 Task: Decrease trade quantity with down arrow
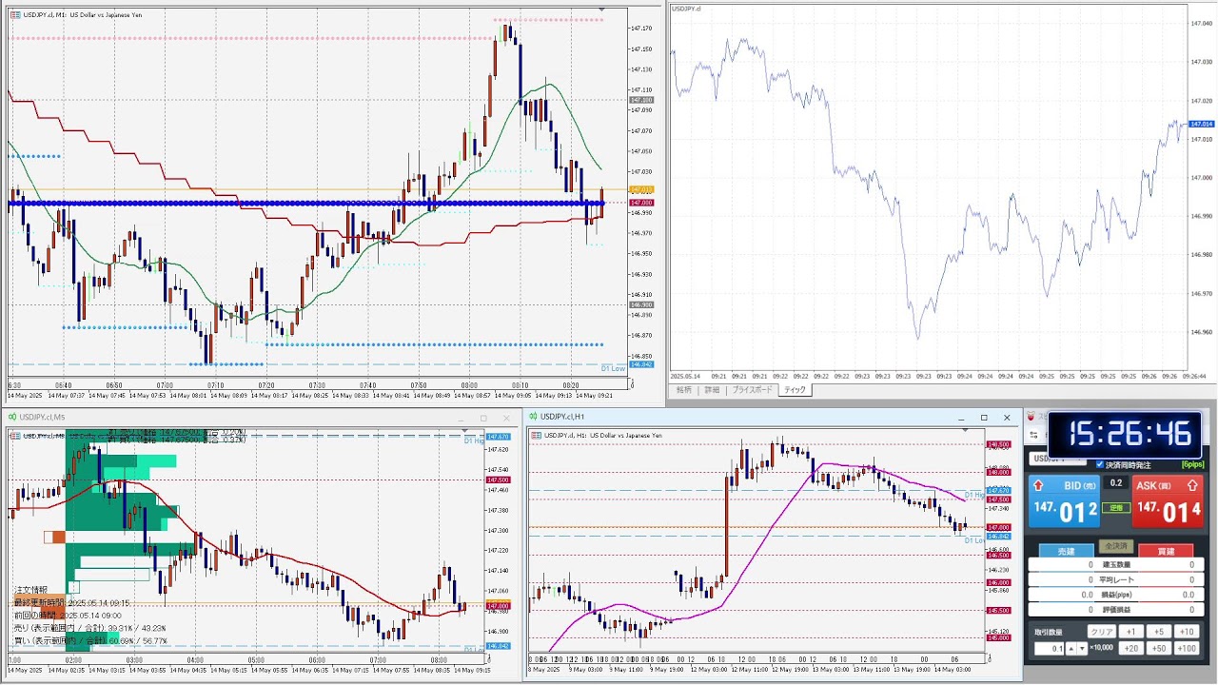coord(1082,649)
